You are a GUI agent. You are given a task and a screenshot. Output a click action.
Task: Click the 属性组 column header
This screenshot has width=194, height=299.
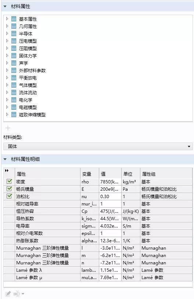[149, 174]
